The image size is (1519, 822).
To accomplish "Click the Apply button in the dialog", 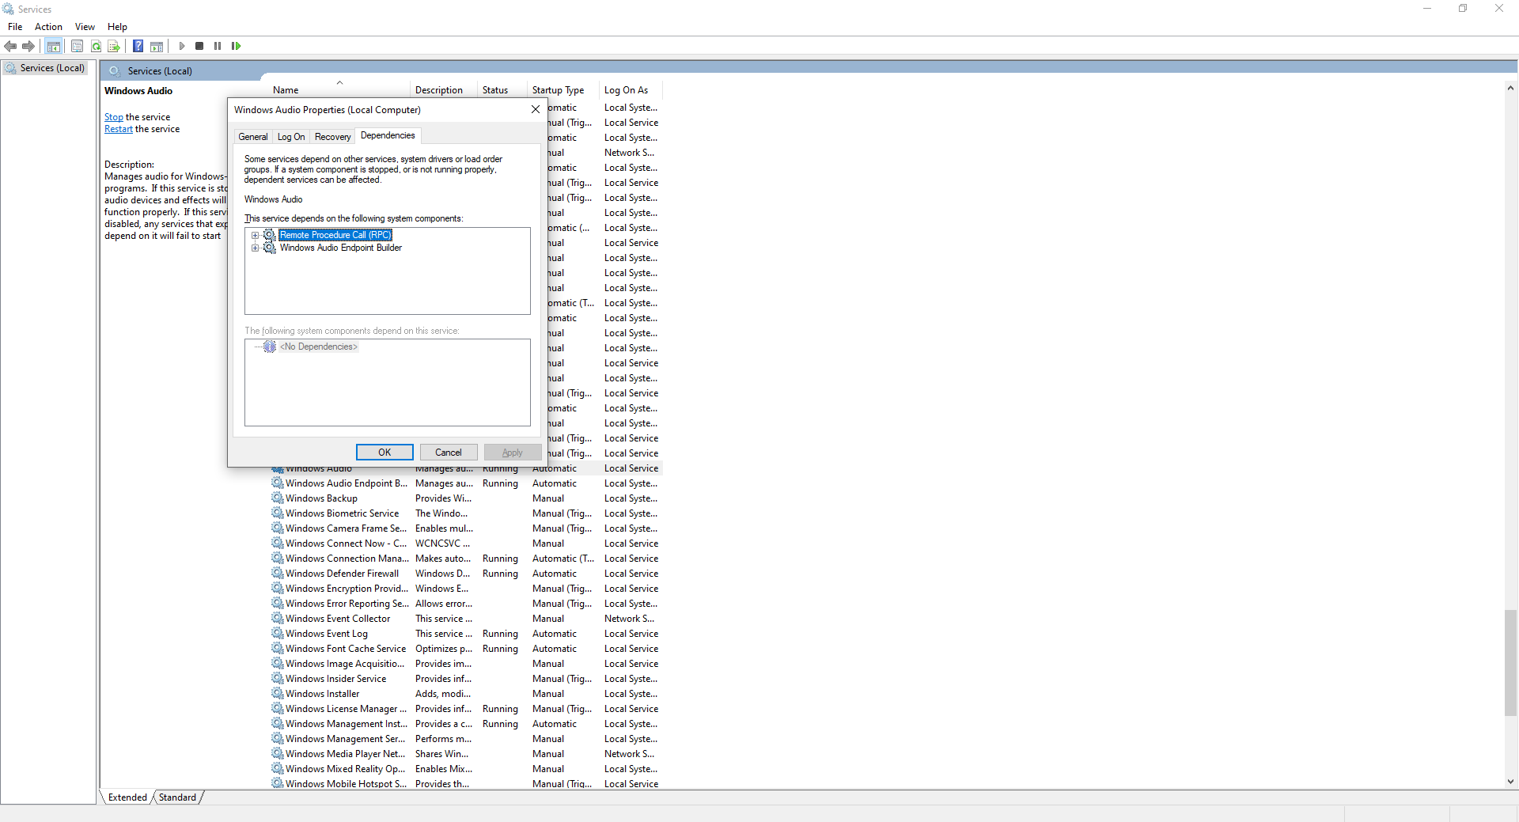I will click(x=513, y=453).
